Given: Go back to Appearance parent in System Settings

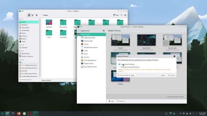Looking at the screenshot, I should pyautogui.click(x=84, y=31).
